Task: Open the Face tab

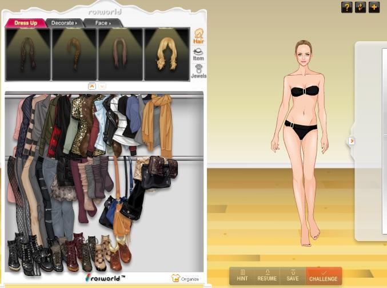Action: (103, 23)
